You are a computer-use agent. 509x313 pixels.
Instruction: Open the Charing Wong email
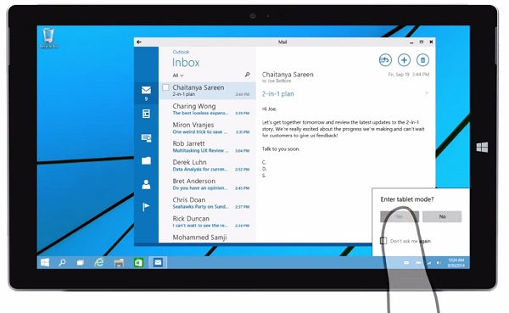click(208, 109)
